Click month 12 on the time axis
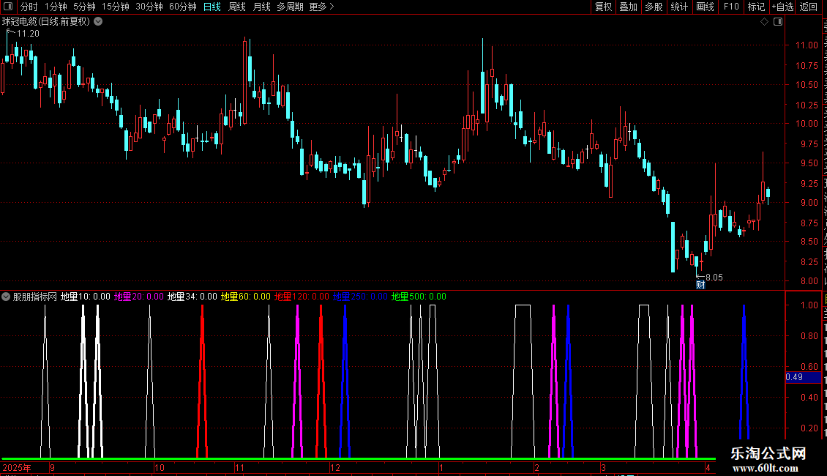827x476 pixels. click(335, 467)
